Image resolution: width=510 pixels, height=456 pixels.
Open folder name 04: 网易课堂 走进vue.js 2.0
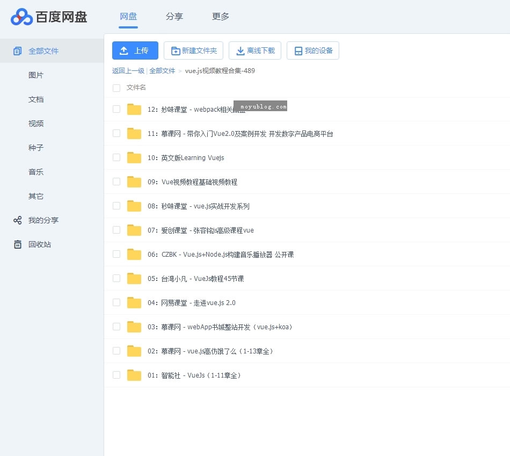pyautogui.click(x=192, y=303)
